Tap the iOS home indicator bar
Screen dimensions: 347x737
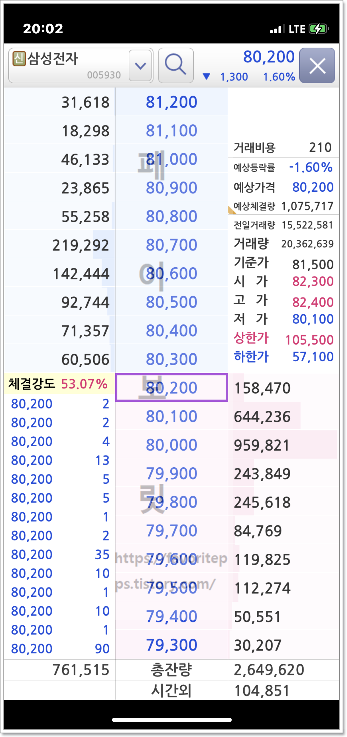click(172, 720)
